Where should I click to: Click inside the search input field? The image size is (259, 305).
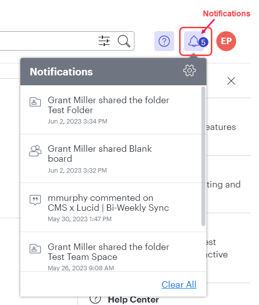pos(49,41)
